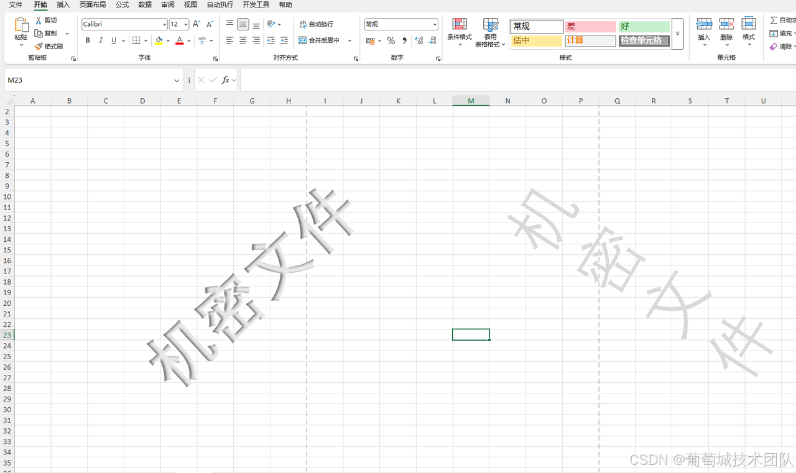Align text to top of cell
The width and height of the screenshot is (796, 473).
pos(229,24)
